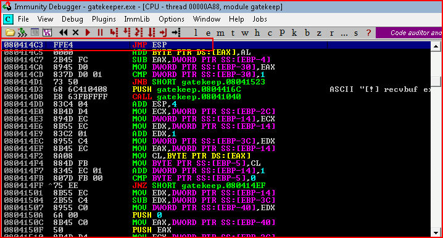Select the JMP ESP instruction row

click(216, 45)
